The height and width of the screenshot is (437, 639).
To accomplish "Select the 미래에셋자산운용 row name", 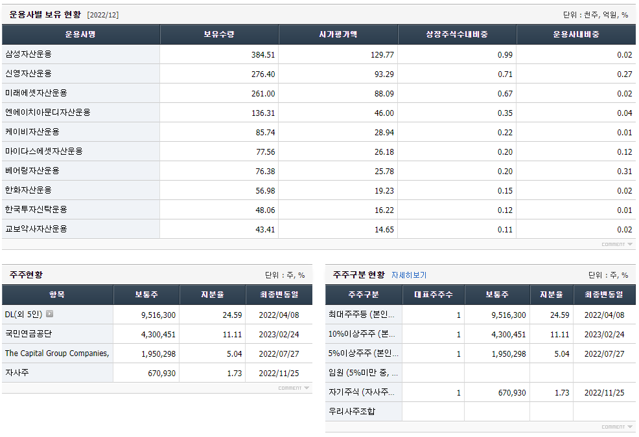I will [x=36, y=93].
